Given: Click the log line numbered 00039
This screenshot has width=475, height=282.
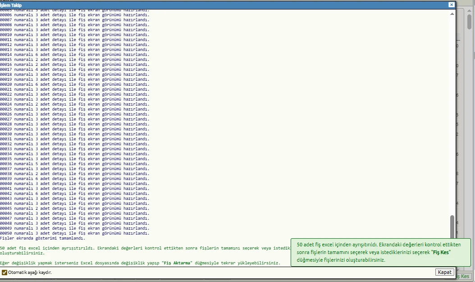Looking at the screenshot, I should [74, 179].
